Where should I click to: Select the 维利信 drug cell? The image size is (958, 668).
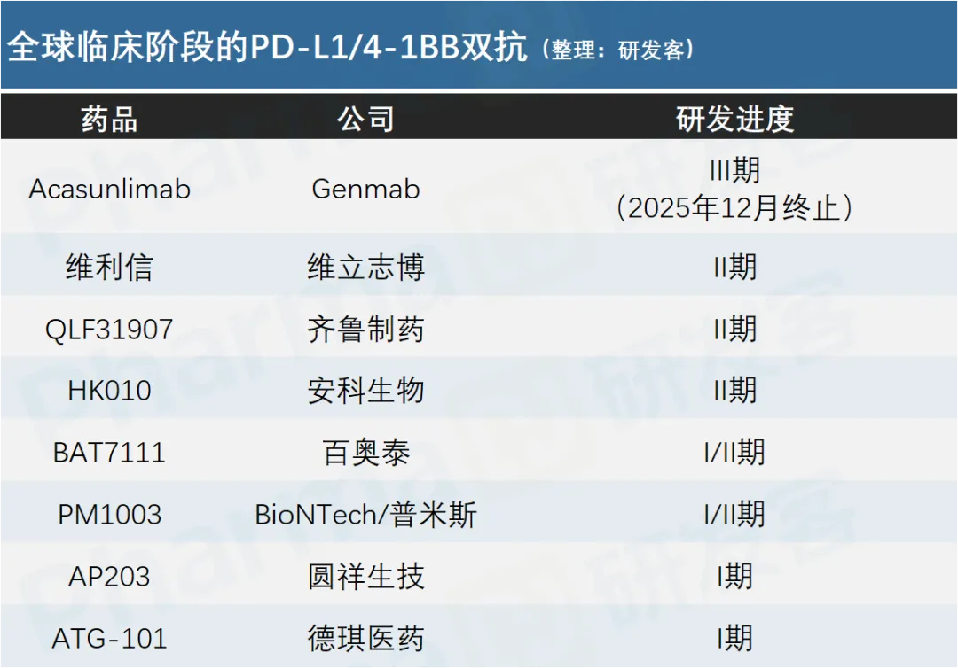coord(110,268)
